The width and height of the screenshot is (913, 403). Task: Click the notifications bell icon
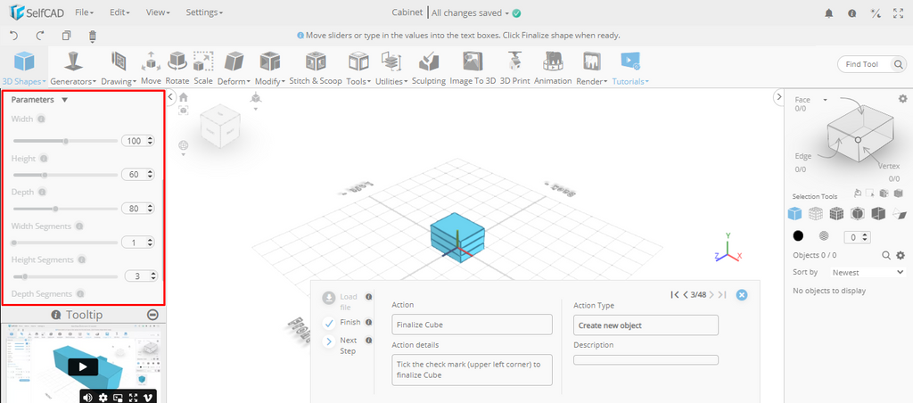pyautogui.click(x=828, y=13)
